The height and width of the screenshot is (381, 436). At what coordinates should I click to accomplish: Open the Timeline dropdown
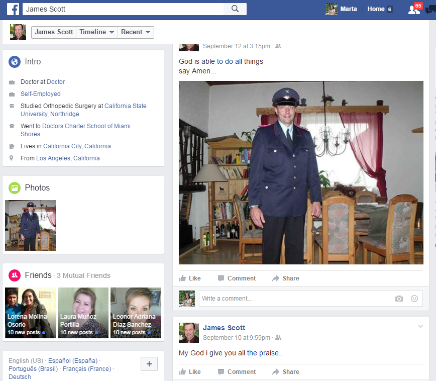(x=96, y=32)
